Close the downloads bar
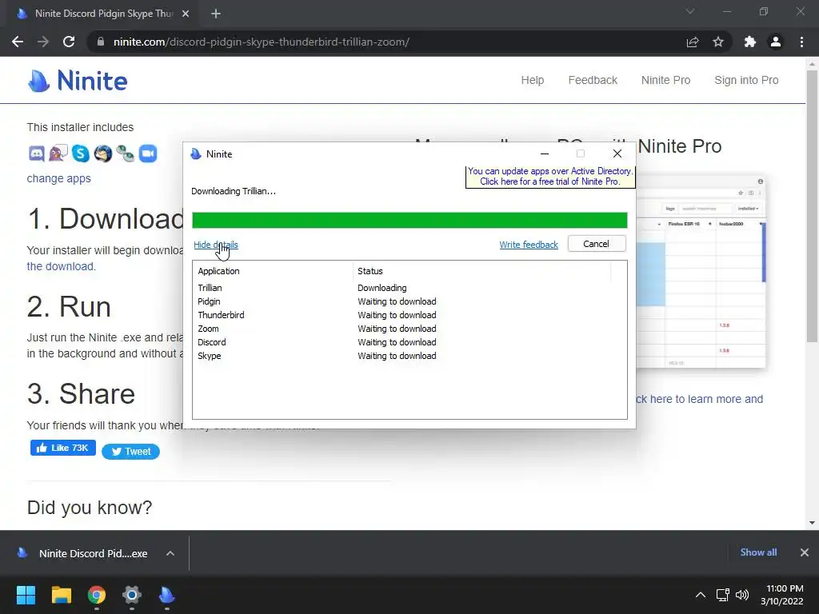The width and height of the screenshot is (819, 614). click(x=805, y=552)
